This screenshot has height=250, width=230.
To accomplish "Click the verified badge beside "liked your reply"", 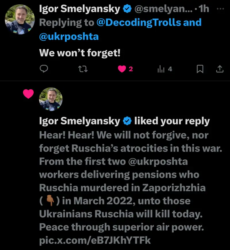I will coord(127,121).
